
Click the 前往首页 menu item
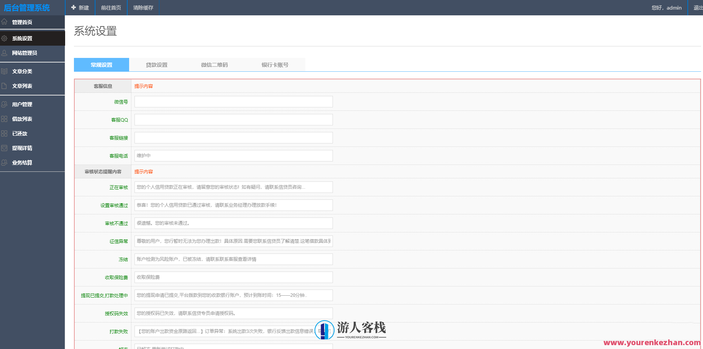pyautogui.click(x=111, y=7)
